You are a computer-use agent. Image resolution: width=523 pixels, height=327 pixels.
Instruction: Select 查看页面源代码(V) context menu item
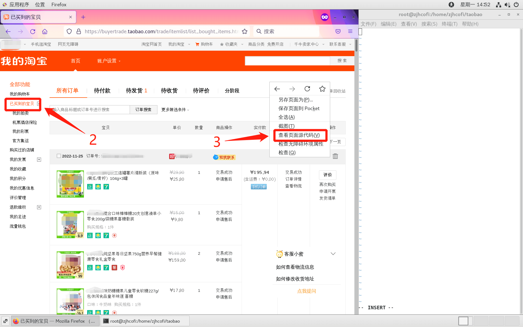(x=300, y=135)
